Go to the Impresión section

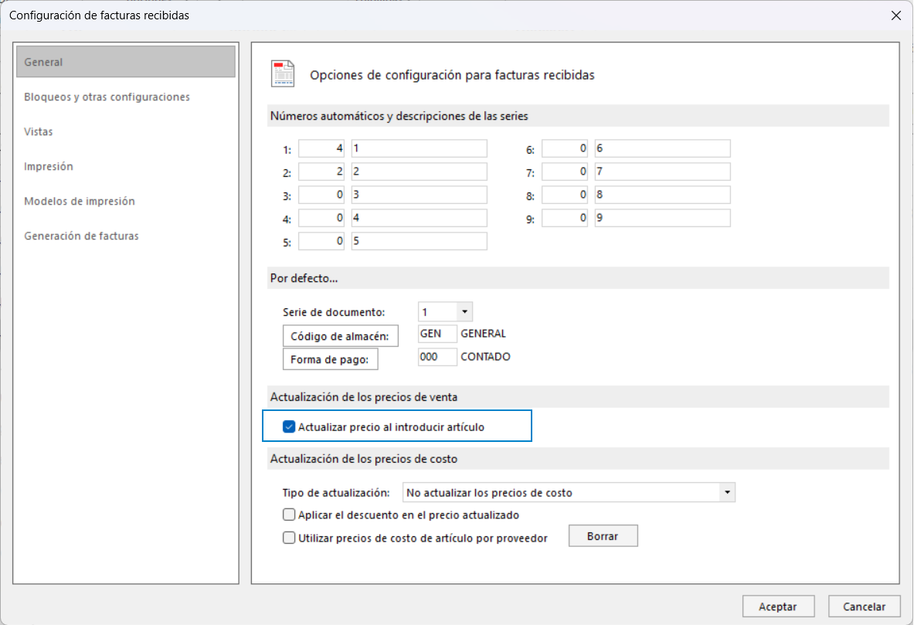49,167
